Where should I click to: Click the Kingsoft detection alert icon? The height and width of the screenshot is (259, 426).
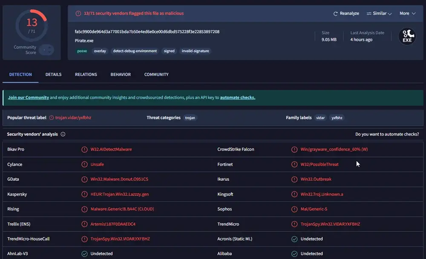[x=294, y=194]
